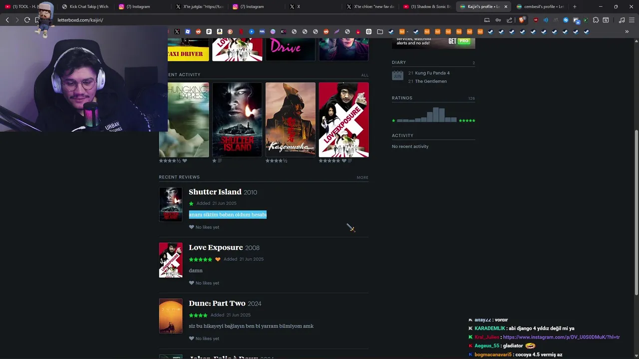639x359 pixels.
Task: Switch to cembesil's profile tab
Action: coord(540,6)
